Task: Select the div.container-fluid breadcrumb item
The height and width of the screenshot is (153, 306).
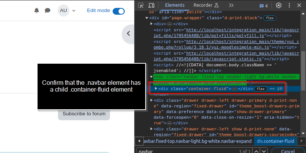Action: click(275, 141)
